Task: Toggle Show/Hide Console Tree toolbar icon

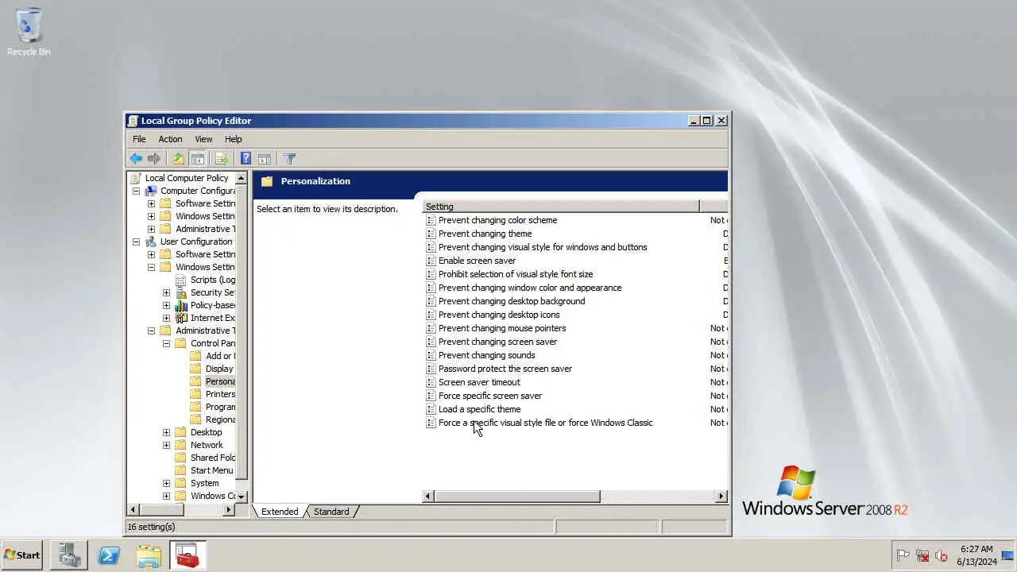Action: pos(197,159)
